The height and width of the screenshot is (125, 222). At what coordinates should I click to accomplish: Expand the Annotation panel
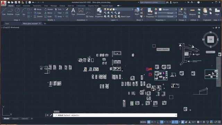(82, 20)
